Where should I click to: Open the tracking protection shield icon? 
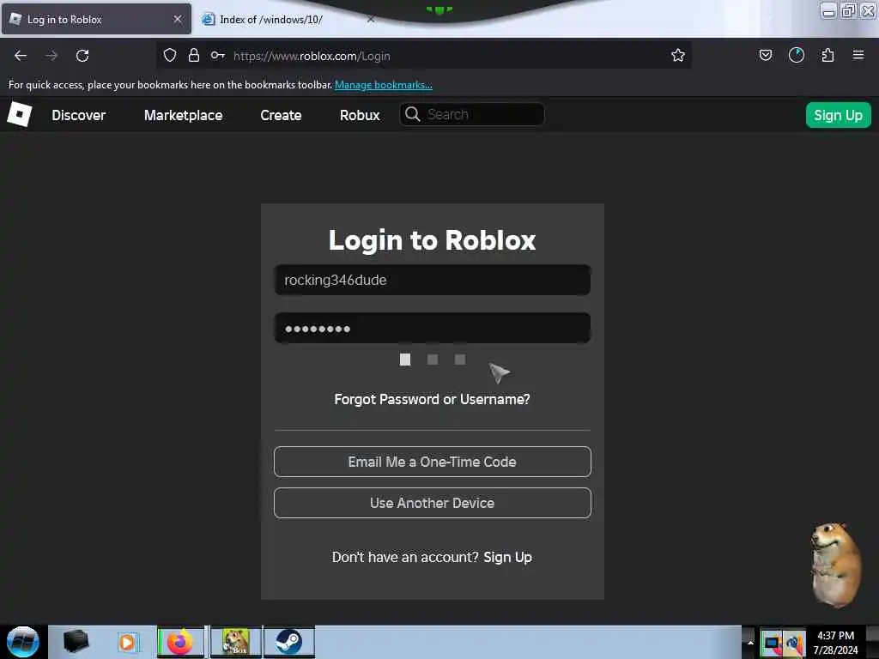[170, 55]
